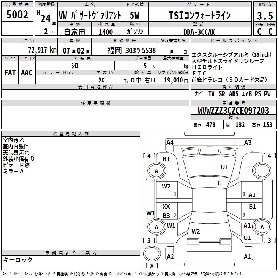Select the mileage 72,917 km
The image size is (278, 278).
click(x=42, y=50)
